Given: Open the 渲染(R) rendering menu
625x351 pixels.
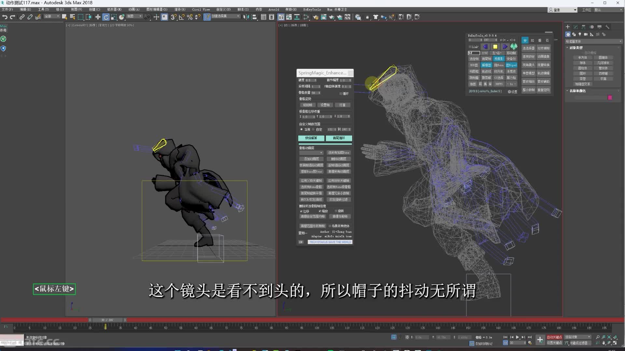Looking at the screenshot, I should [180, 9].
